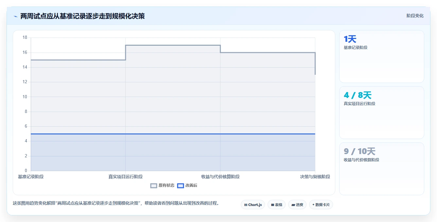This screenshot has width=437, height=222.
Task: Click the 决策与复核阶段 x-axis label
Action: 315,177
